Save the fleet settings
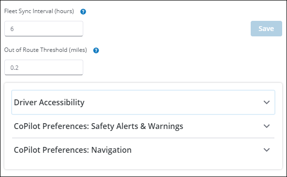 [x=266, y=29]
